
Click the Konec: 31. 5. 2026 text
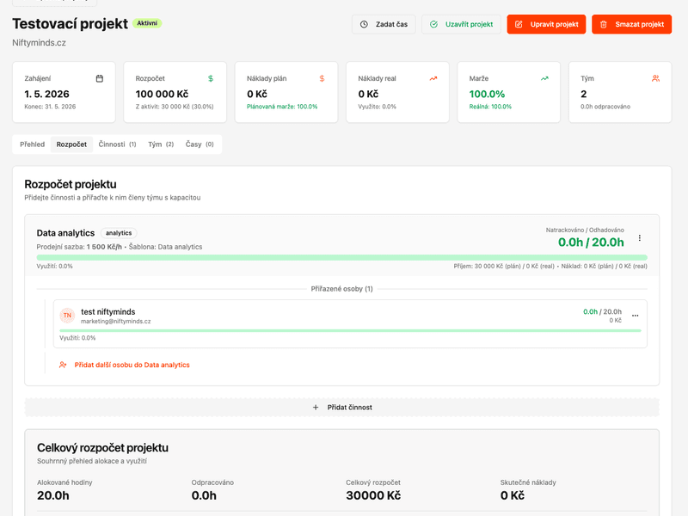[50, 107]
